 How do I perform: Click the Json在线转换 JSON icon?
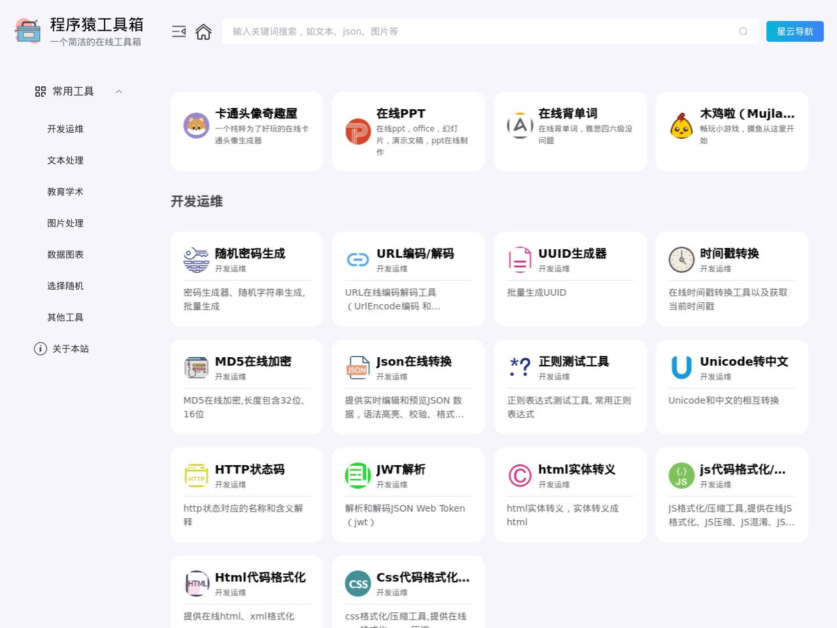click(358, 366)
